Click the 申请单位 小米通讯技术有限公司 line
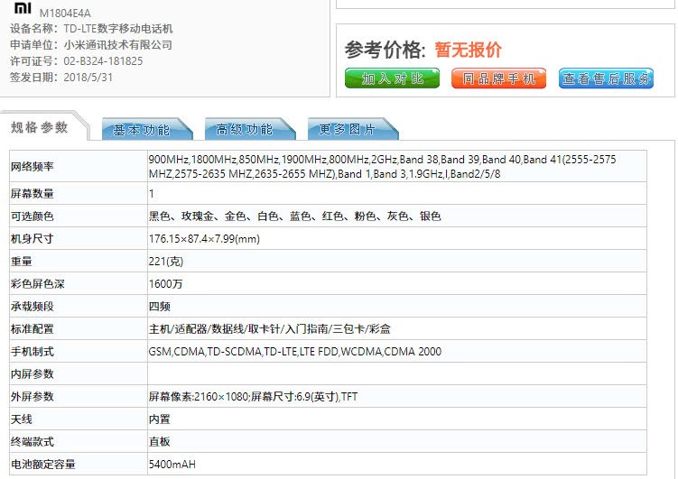 pyautogui.click(x=91, y=45)
